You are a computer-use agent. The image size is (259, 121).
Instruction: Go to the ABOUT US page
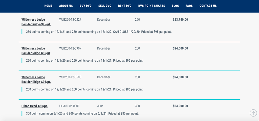coord(66,6)
